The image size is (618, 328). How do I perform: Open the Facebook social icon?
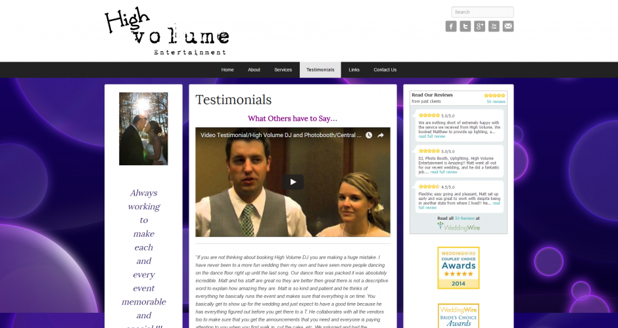click(x=451, y=26)
